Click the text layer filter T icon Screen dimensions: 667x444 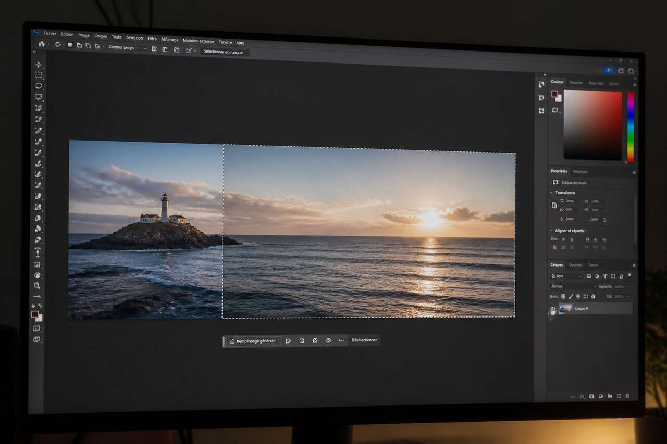click(x=605, y=276)
